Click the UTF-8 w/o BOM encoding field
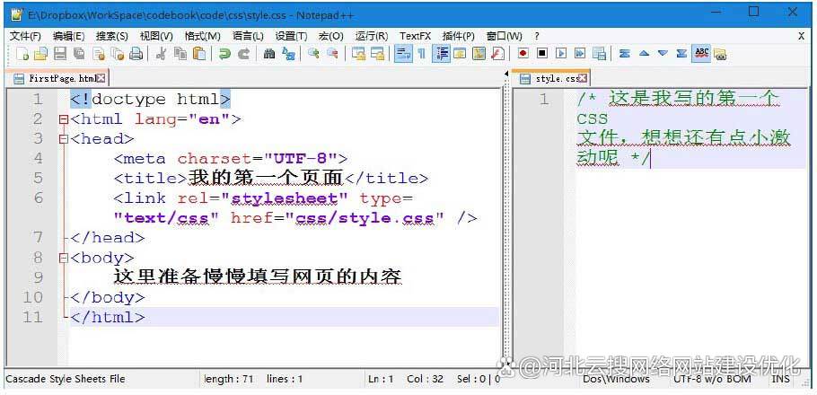This screenshot has width=817, height=395. point(712,379)
